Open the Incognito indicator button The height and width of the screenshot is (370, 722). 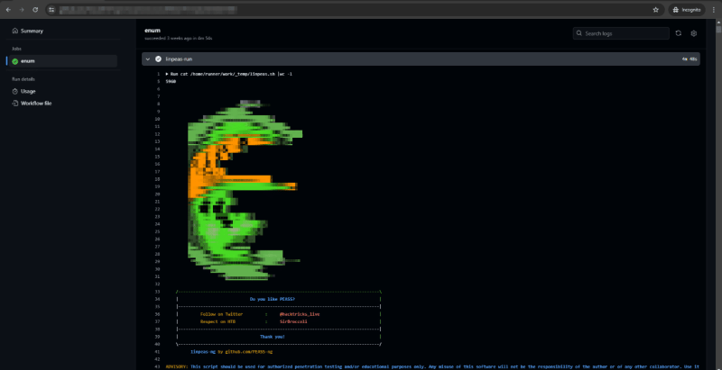click(x=687, y=10)
